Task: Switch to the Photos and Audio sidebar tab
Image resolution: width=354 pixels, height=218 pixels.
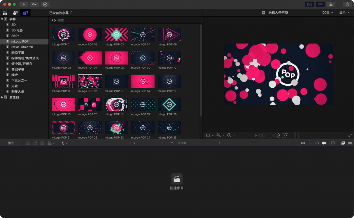Action: click(15, 12)
